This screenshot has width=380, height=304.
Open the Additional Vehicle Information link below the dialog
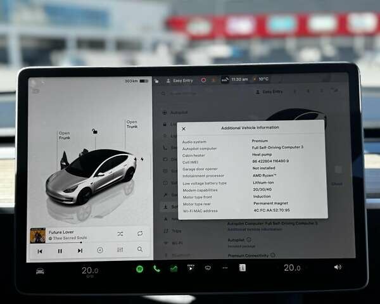[x=255, y=229]
